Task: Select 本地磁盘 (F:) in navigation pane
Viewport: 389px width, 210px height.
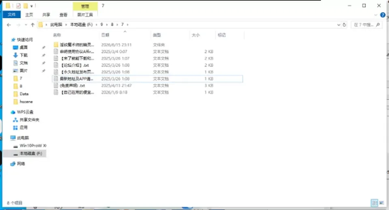Action: point(31,153)
